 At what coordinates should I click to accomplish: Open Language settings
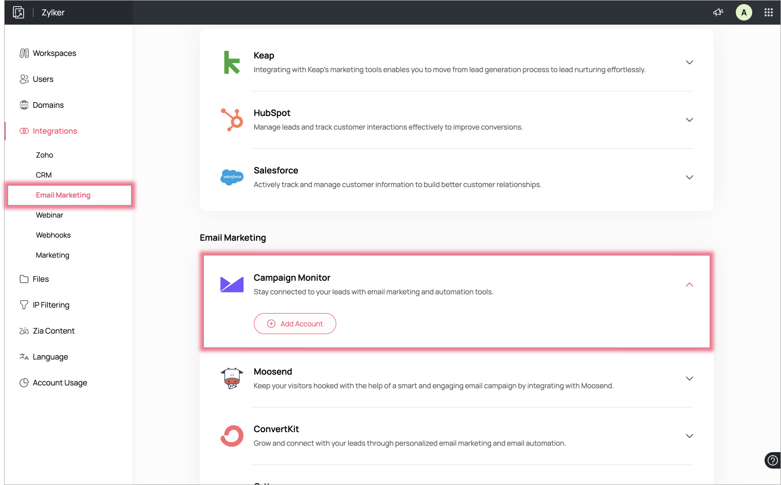[50, 357]
